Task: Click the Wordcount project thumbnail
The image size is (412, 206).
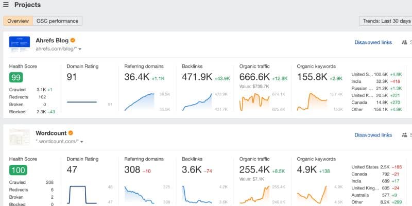Action: [x=20, y=136]
